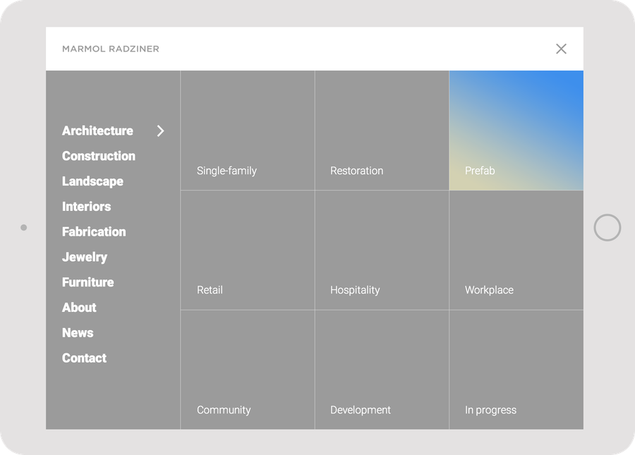Go to the Landscape section

92,181
